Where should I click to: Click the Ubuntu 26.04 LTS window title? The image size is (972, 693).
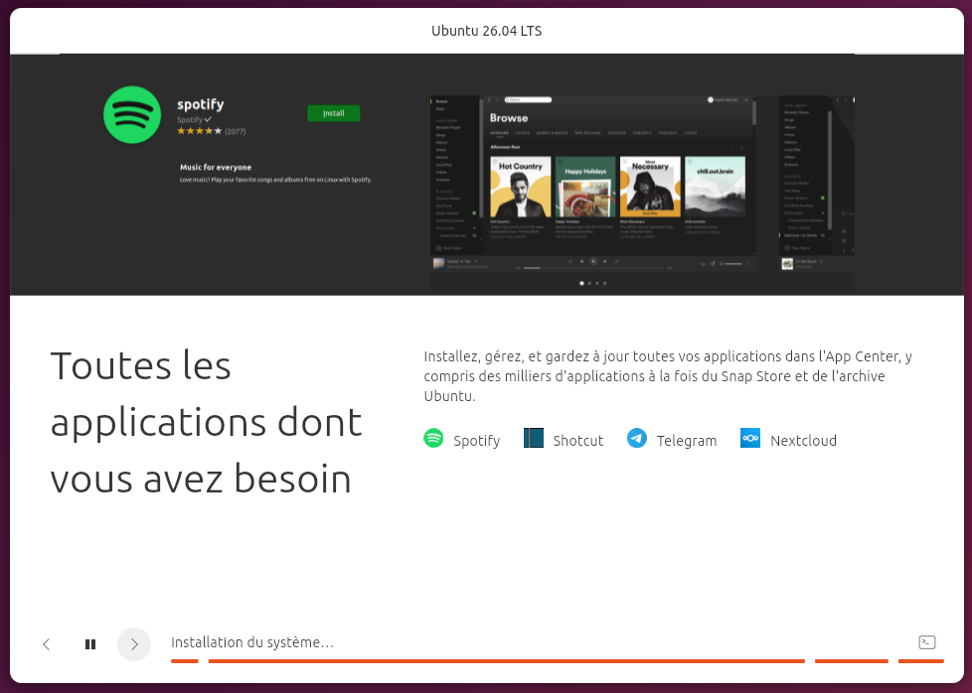click(x=487, y=31)
